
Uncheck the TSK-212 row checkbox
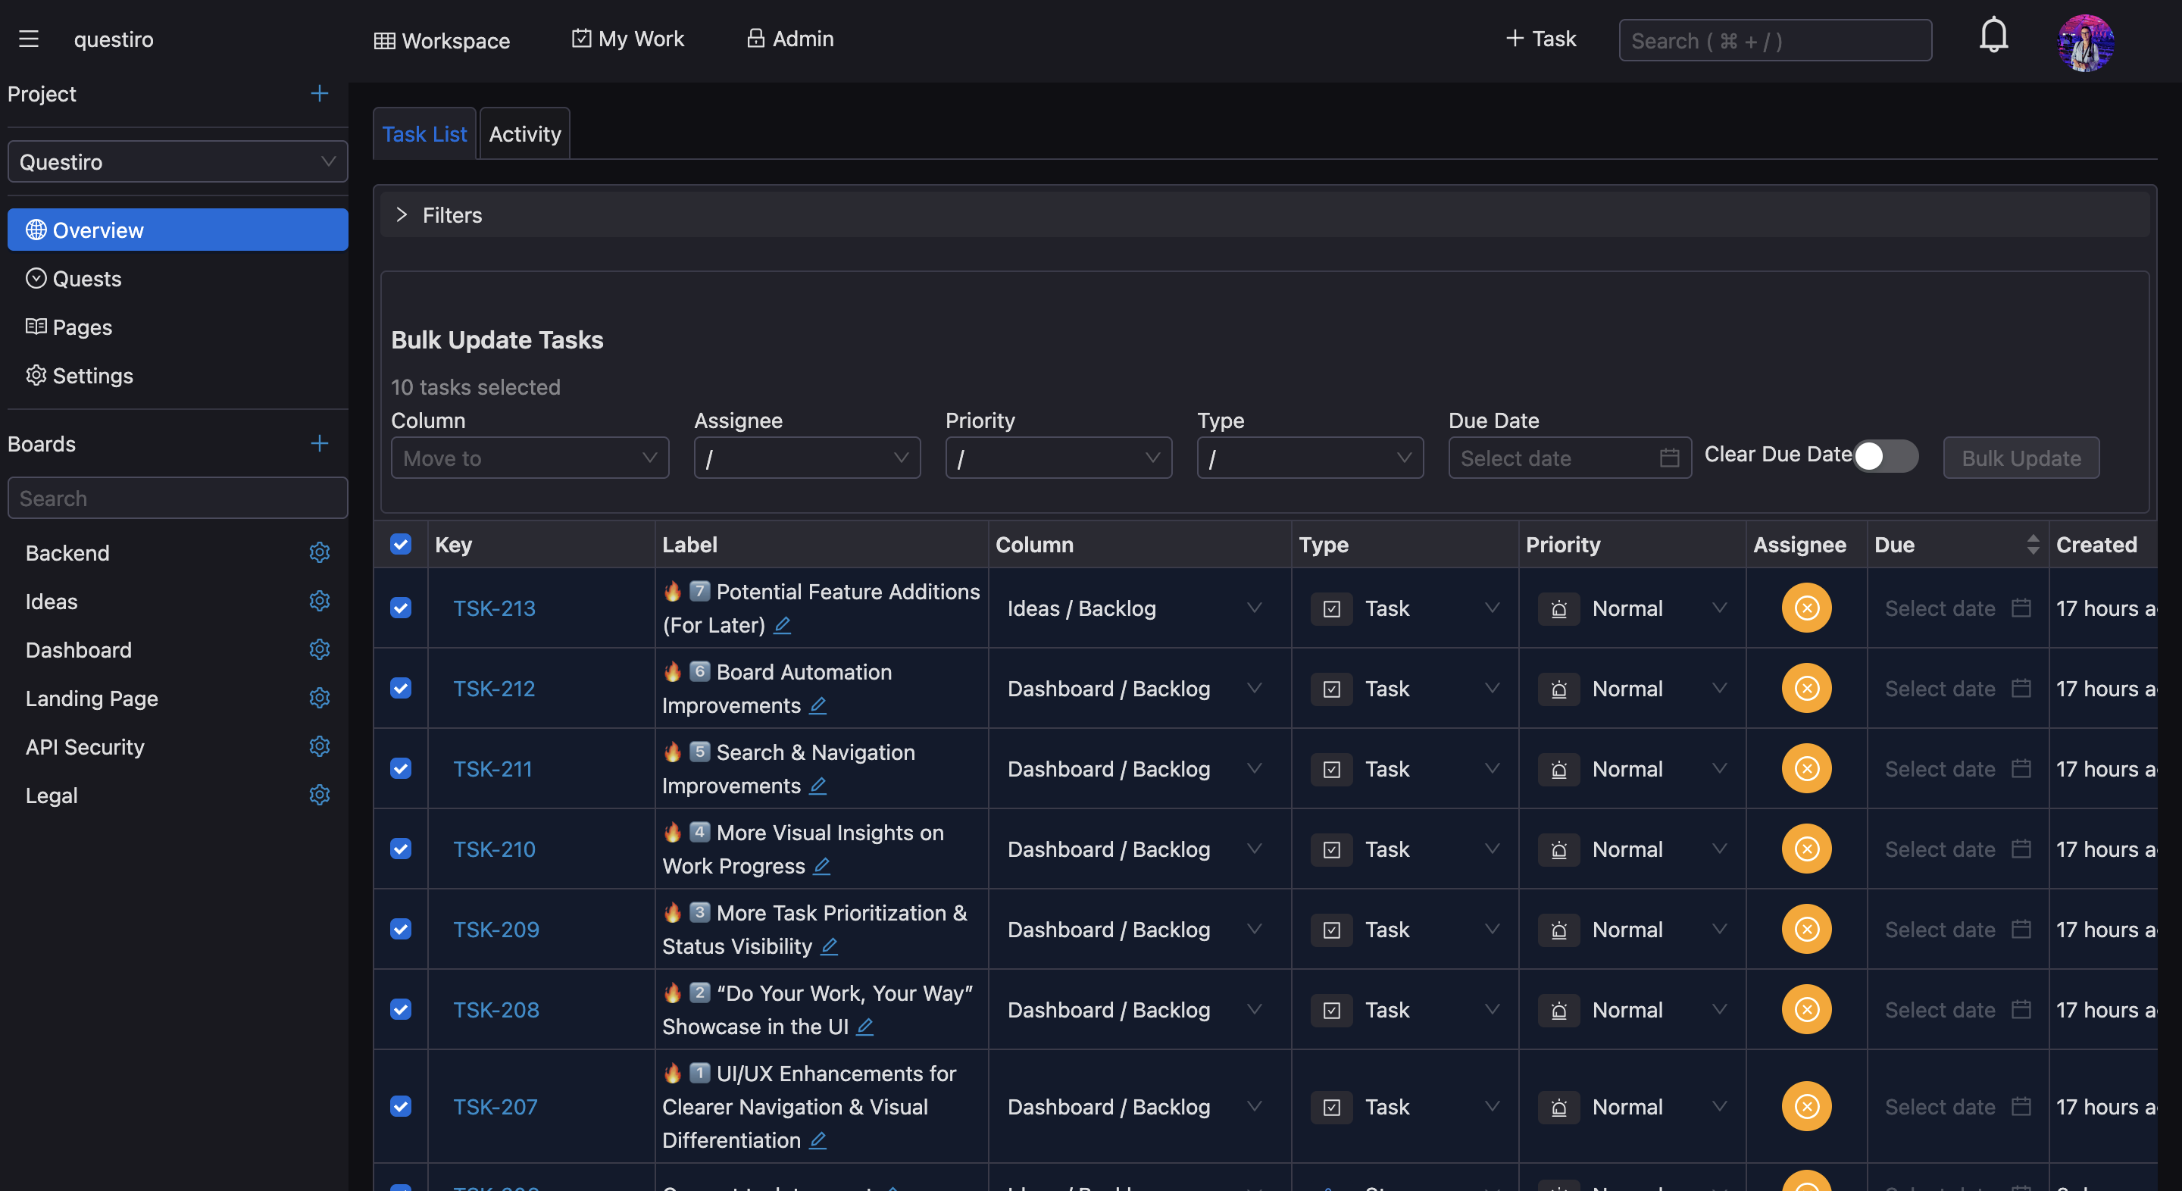coord(401,688)
